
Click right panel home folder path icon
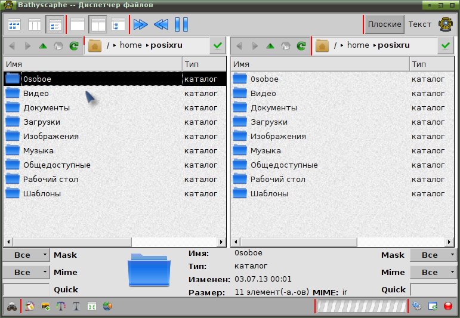pyautogui.click(x=322, y=46)
